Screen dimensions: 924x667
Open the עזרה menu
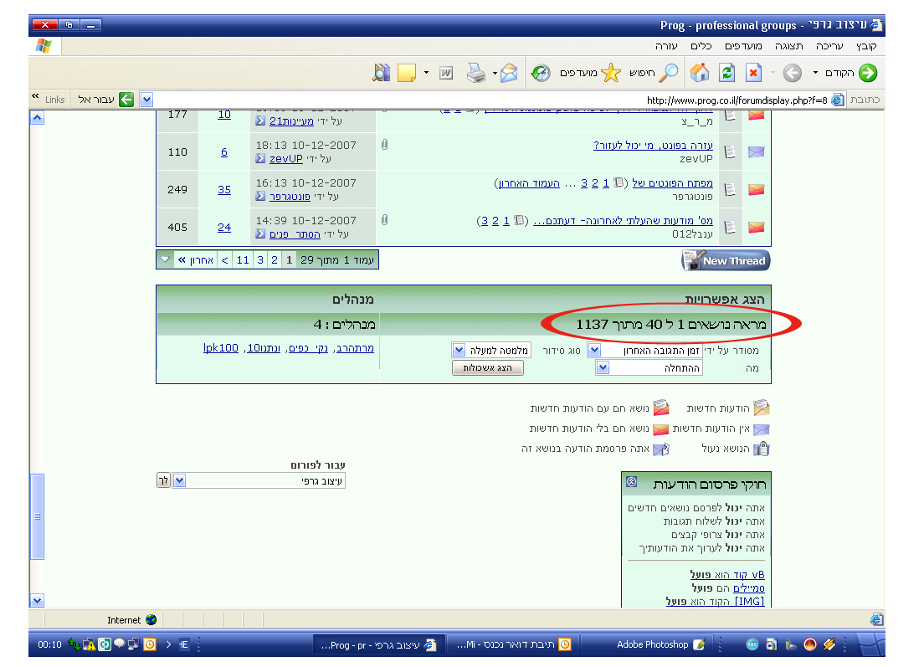click(666, 46)
